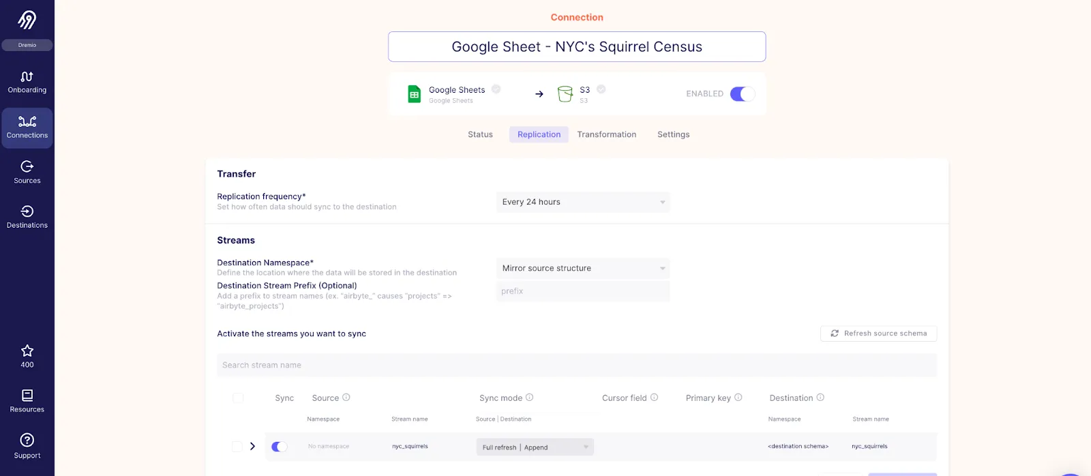Click the stream prefix input field

tap(583, 291)
